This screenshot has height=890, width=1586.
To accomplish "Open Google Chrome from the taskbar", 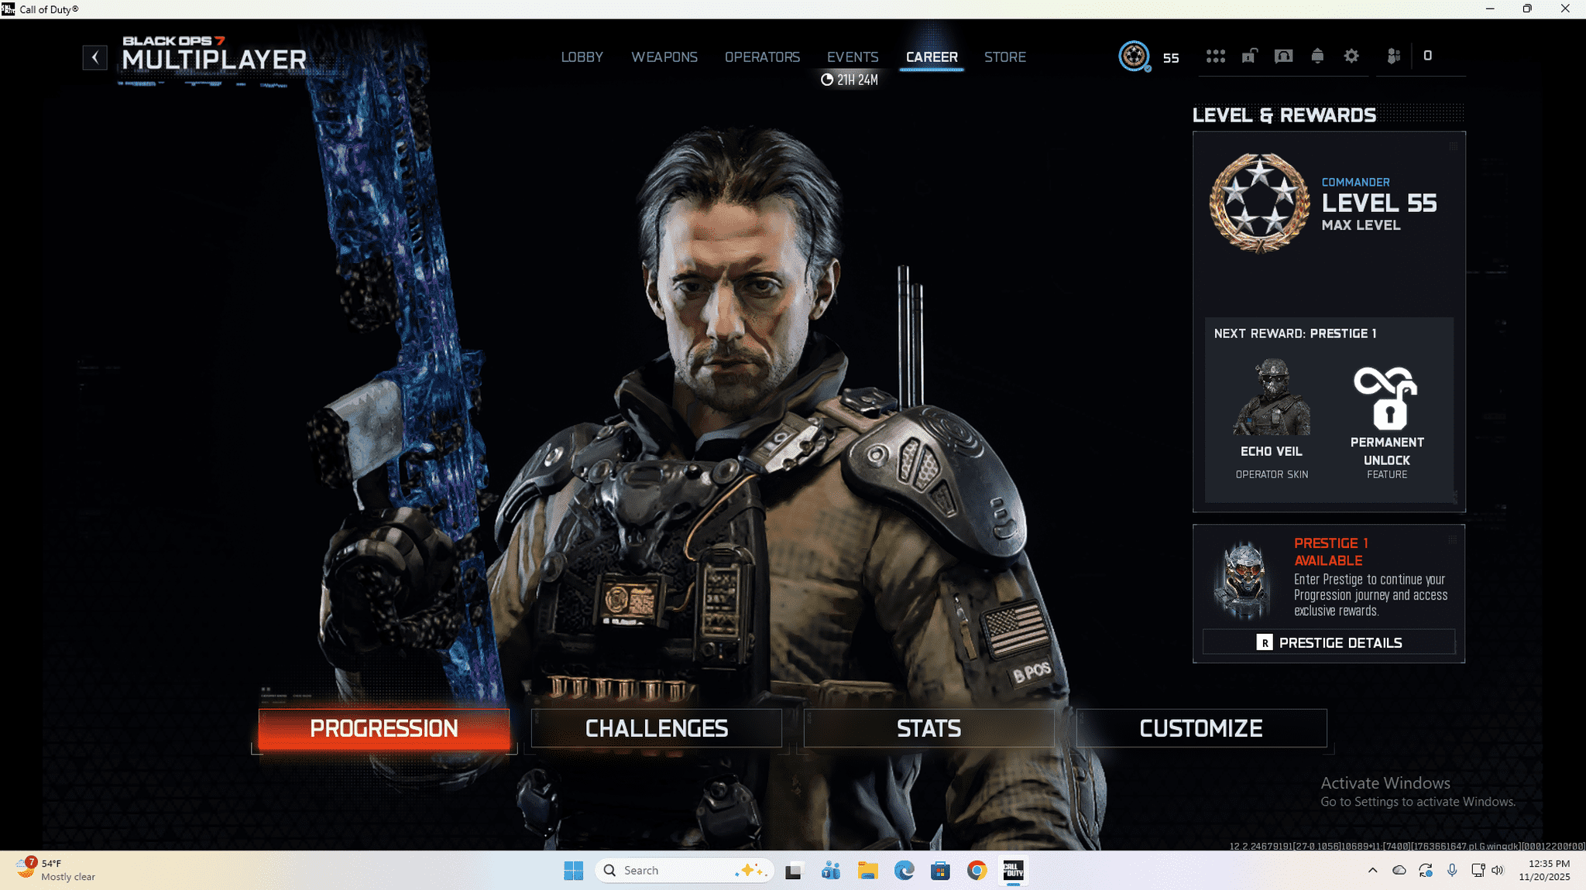I will click(977, 871).
